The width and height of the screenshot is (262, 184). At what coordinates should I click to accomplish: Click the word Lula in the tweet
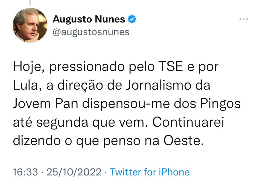click(x=24, y=86)
